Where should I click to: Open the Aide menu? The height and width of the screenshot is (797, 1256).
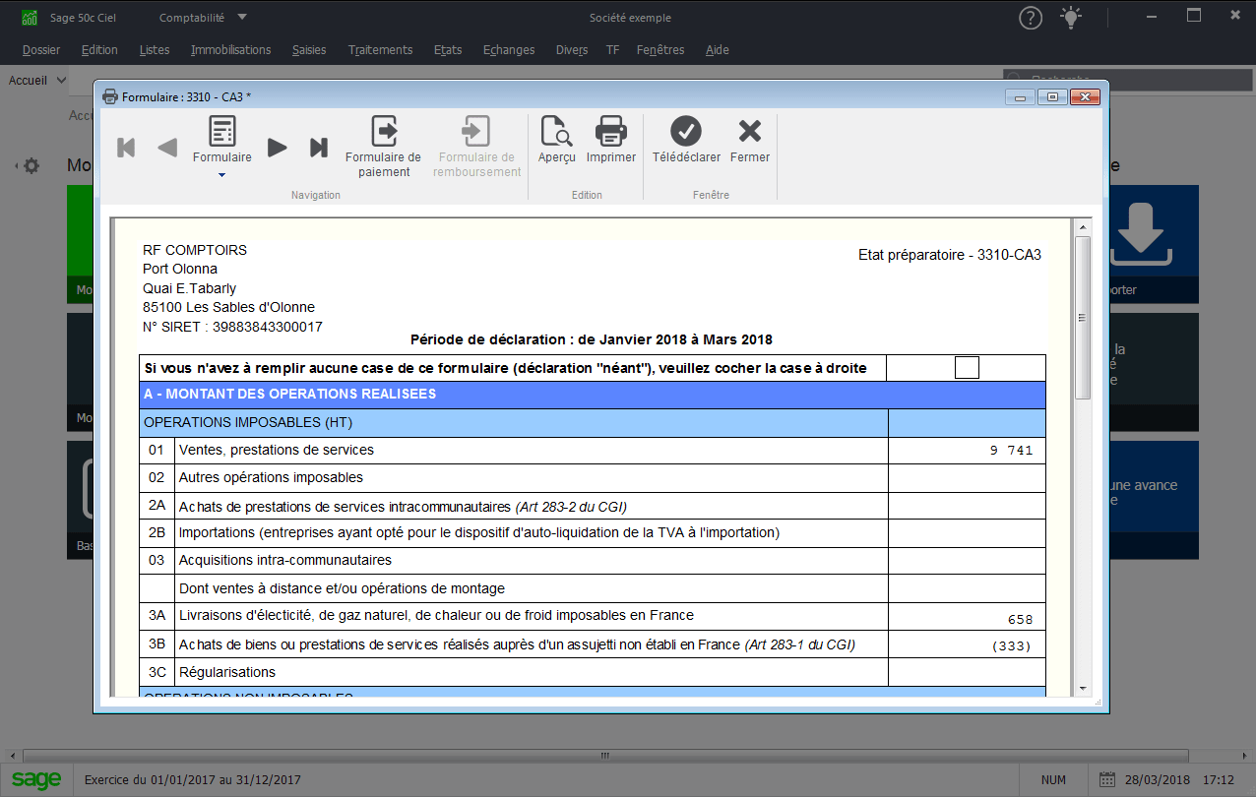click(x=718, y=50)
